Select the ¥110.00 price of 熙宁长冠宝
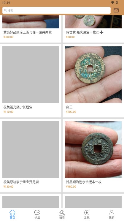The image size is (124, 221). (x=8, y=112)
